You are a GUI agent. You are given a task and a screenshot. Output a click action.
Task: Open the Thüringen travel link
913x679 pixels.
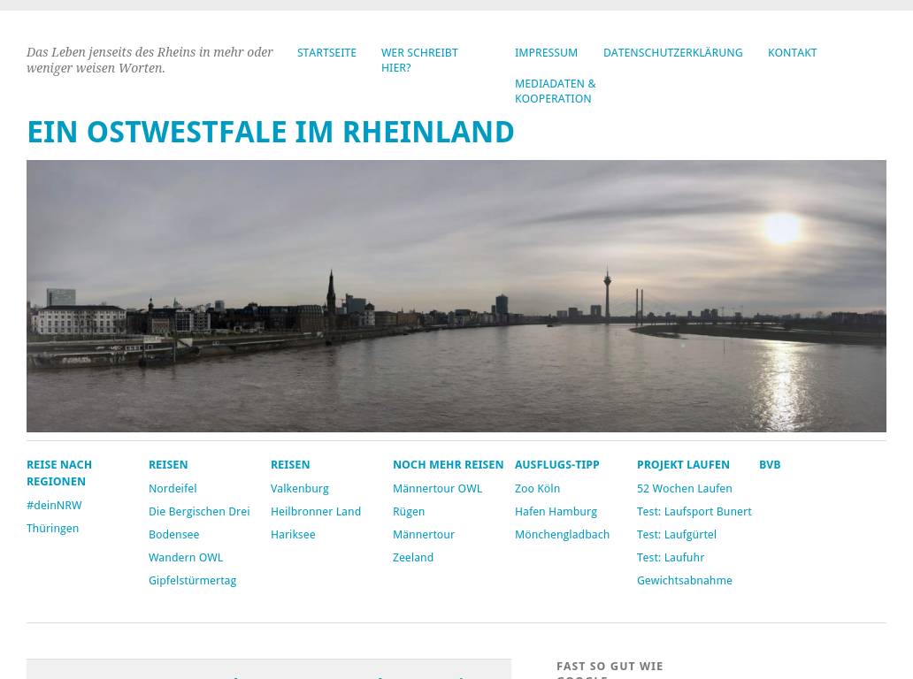(x=52, y=529)
